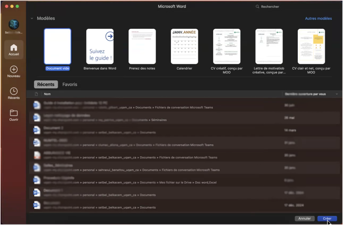Screen dimensions: 343x225
Task: Select the Récents tab
Action: coord(46,85)
